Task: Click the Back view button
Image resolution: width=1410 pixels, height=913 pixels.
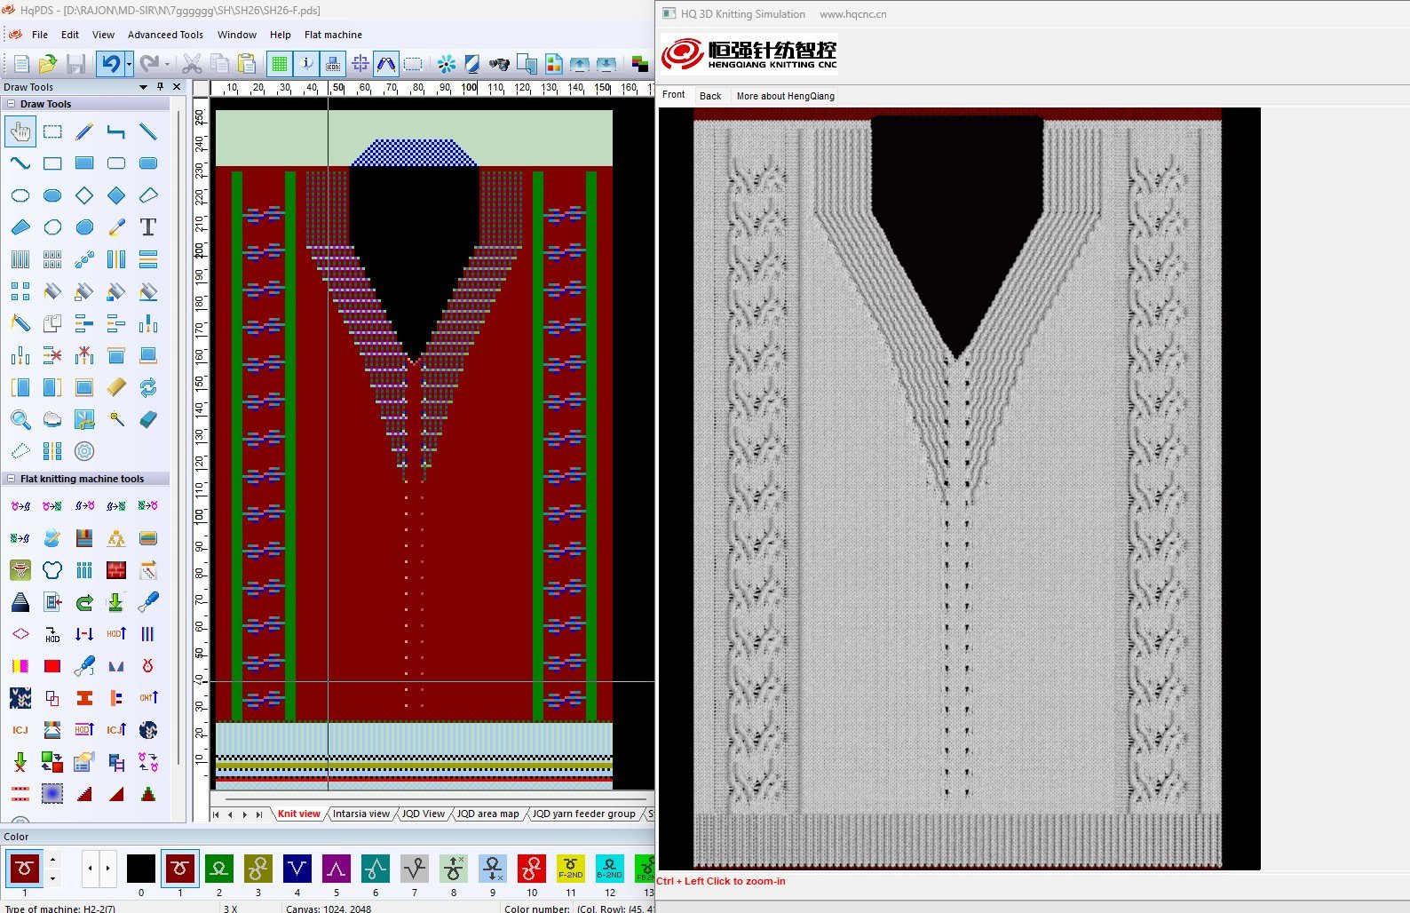Action: tap(710, 96)
